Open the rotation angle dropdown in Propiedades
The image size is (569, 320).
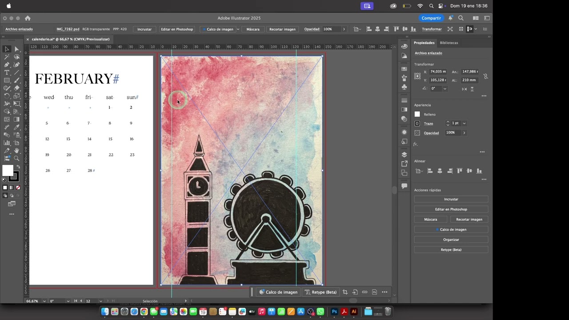point(445,88)
